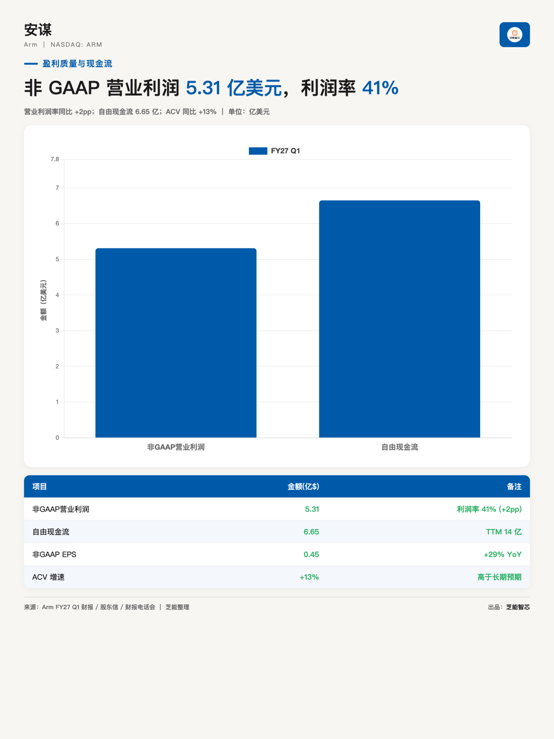Select the 非GAAP营业利润 table row label

point(61,509)
